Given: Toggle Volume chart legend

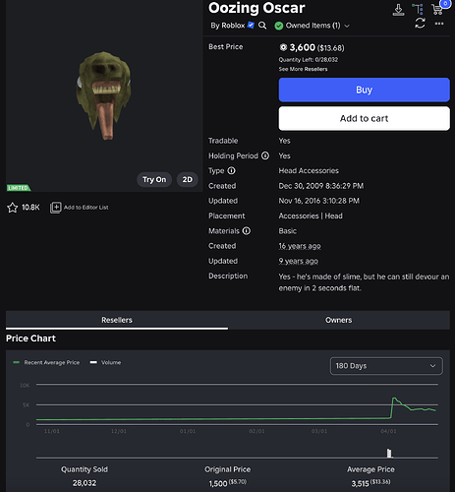Looking at the screenshot, I should tap(105, 362).
